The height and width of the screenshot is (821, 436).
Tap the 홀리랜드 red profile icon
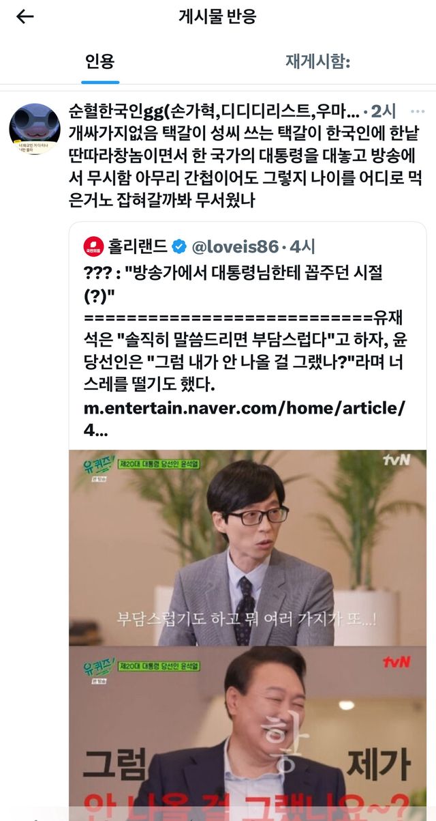click(93, 246)
